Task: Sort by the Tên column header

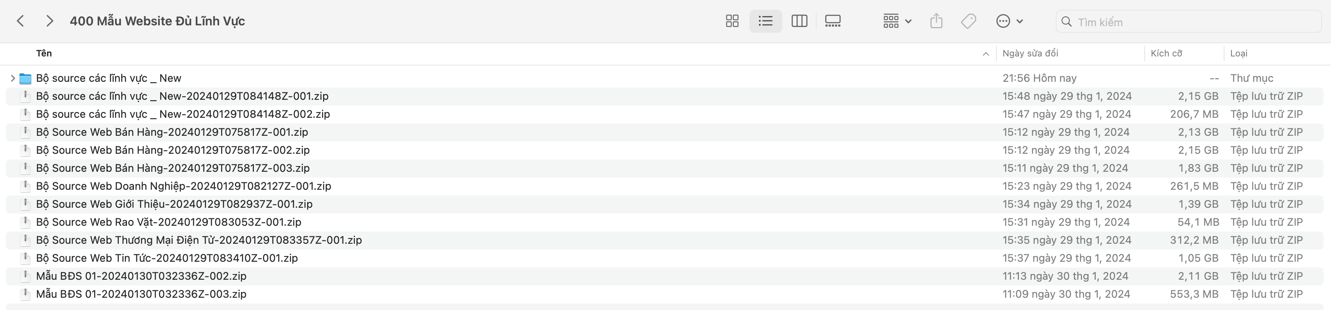Action: coord(44,53)
